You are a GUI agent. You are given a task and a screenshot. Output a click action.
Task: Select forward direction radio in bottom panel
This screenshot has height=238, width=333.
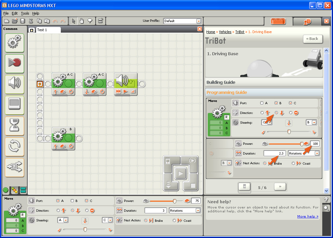click(x=58, y=211)
